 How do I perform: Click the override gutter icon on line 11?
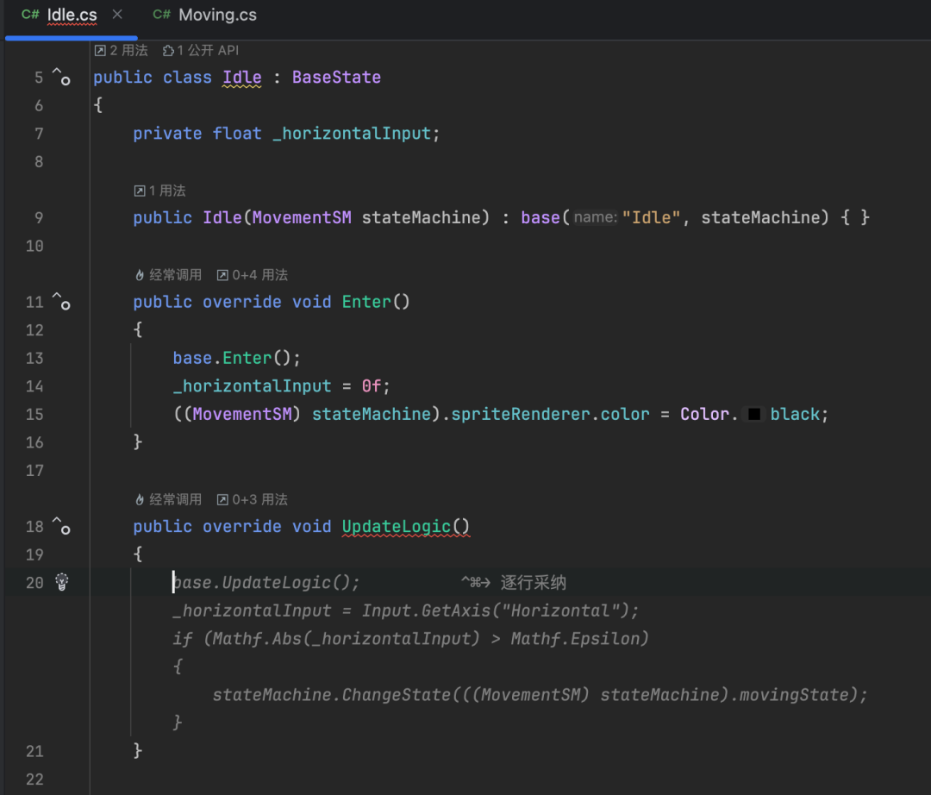click(x=61, y=301)
